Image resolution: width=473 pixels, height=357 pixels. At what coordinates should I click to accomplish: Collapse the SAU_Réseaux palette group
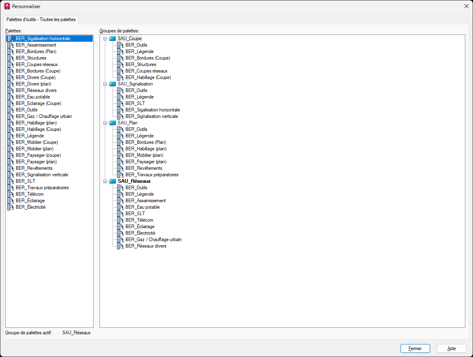[x=105, y=182]
